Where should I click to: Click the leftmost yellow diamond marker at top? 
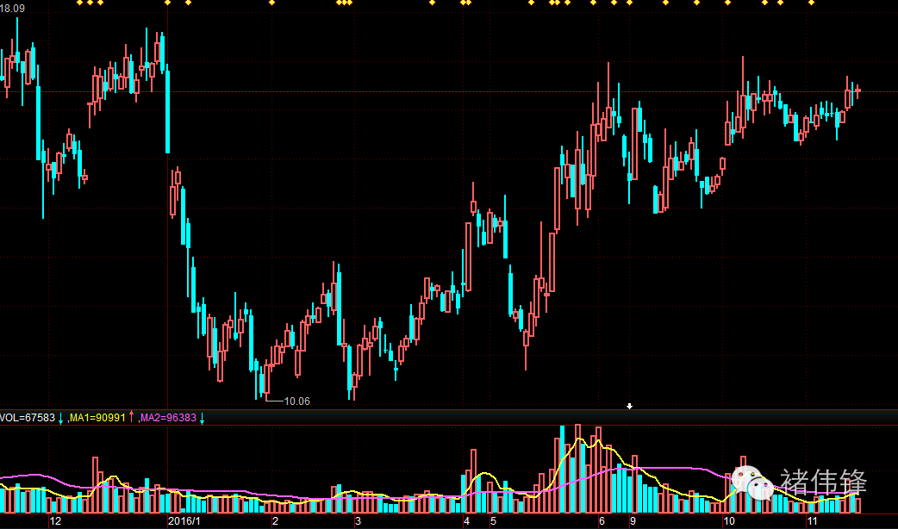coord(80,3)
